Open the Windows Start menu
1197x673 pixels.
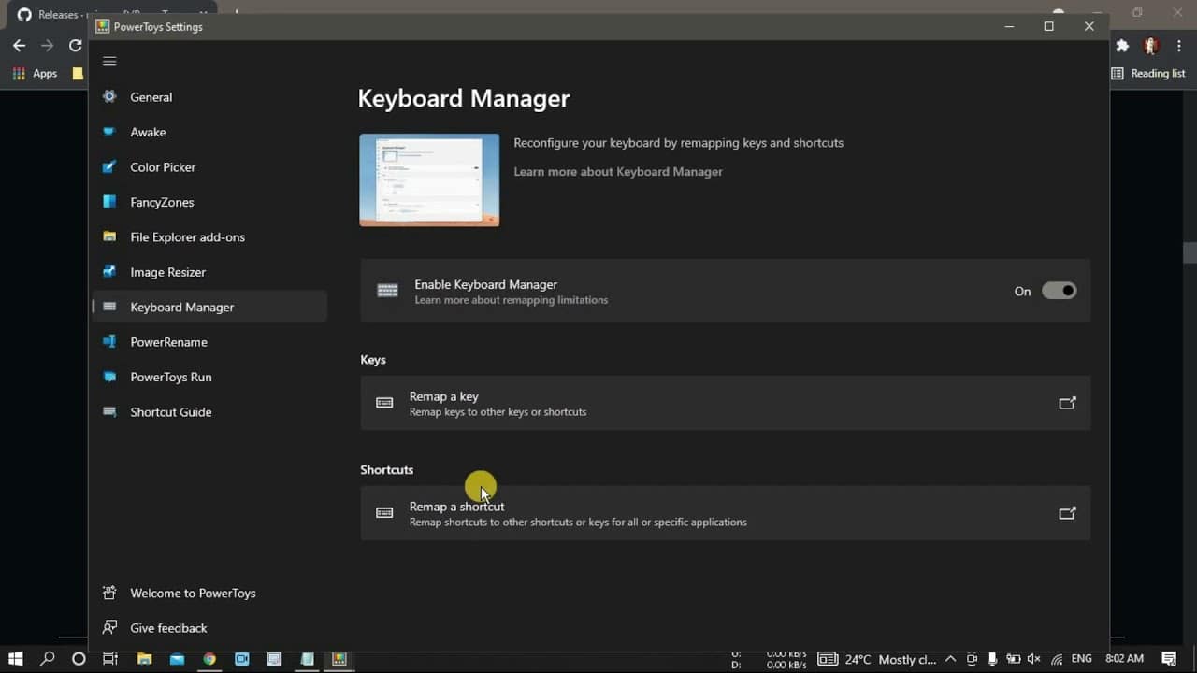tap(15, 659)
